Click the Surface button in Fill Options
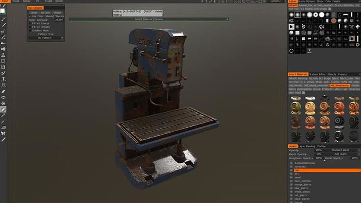This screenshot has height=203, width=361. [45, 13]
